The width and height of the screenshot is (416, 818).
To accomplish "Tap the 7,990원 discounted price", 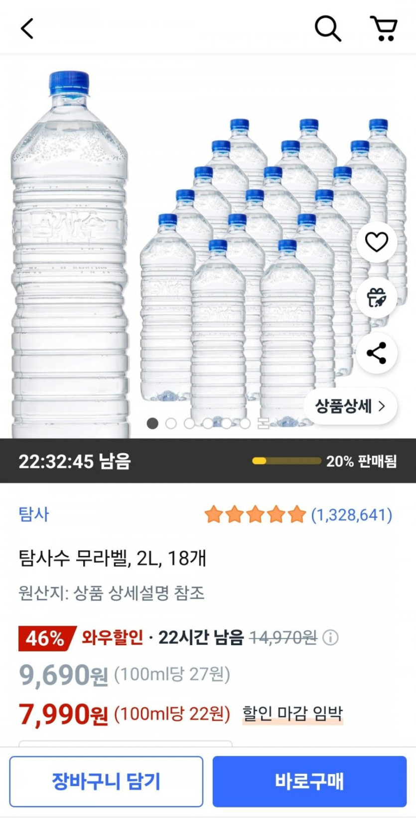I will pyautogui.click(x=63, y=714).
